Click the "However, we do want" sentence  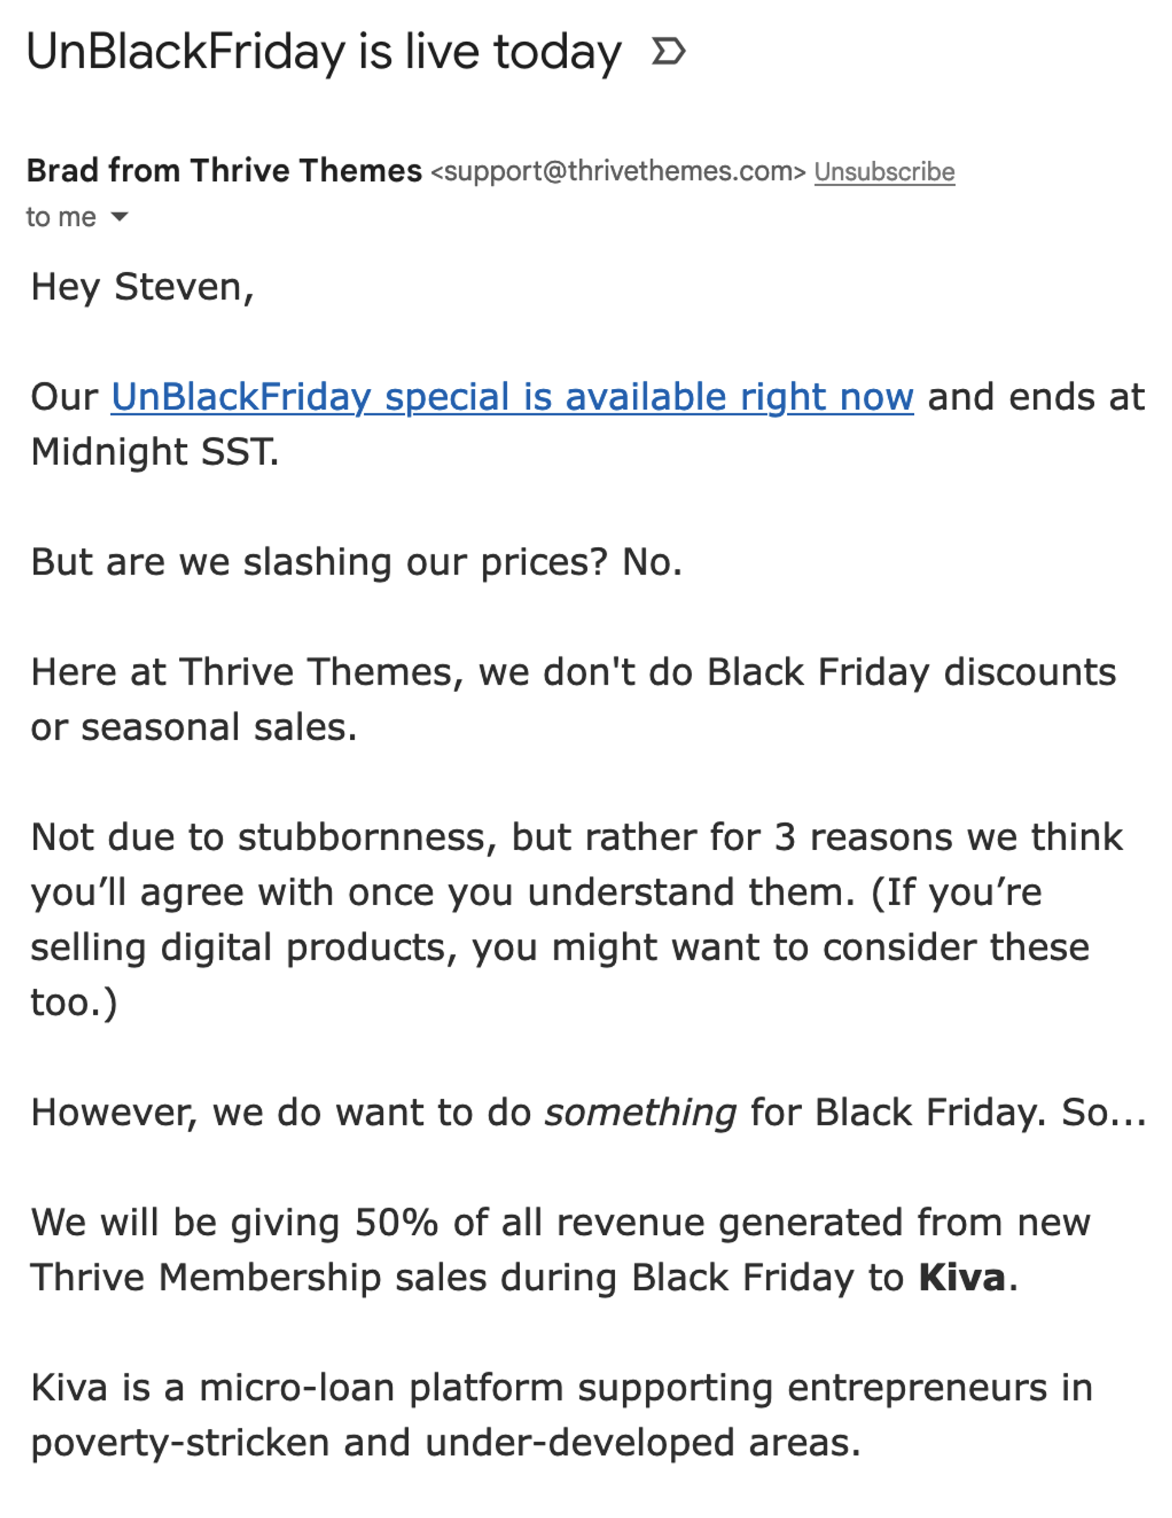coord(278,1111)
